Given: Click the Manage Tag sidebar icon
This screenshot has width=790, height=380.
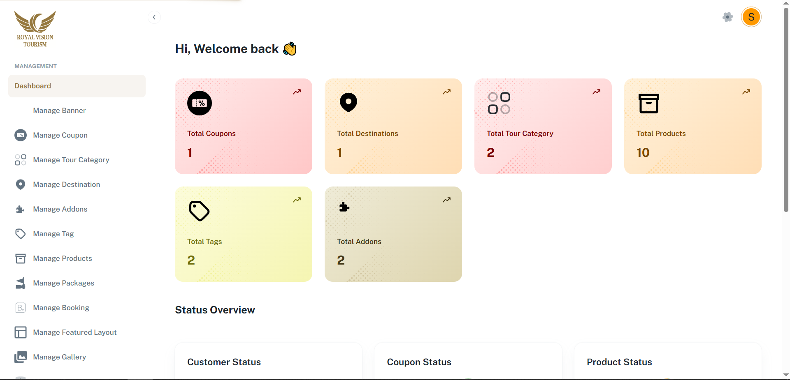Looking at the screenshot, I should point(21,234).
